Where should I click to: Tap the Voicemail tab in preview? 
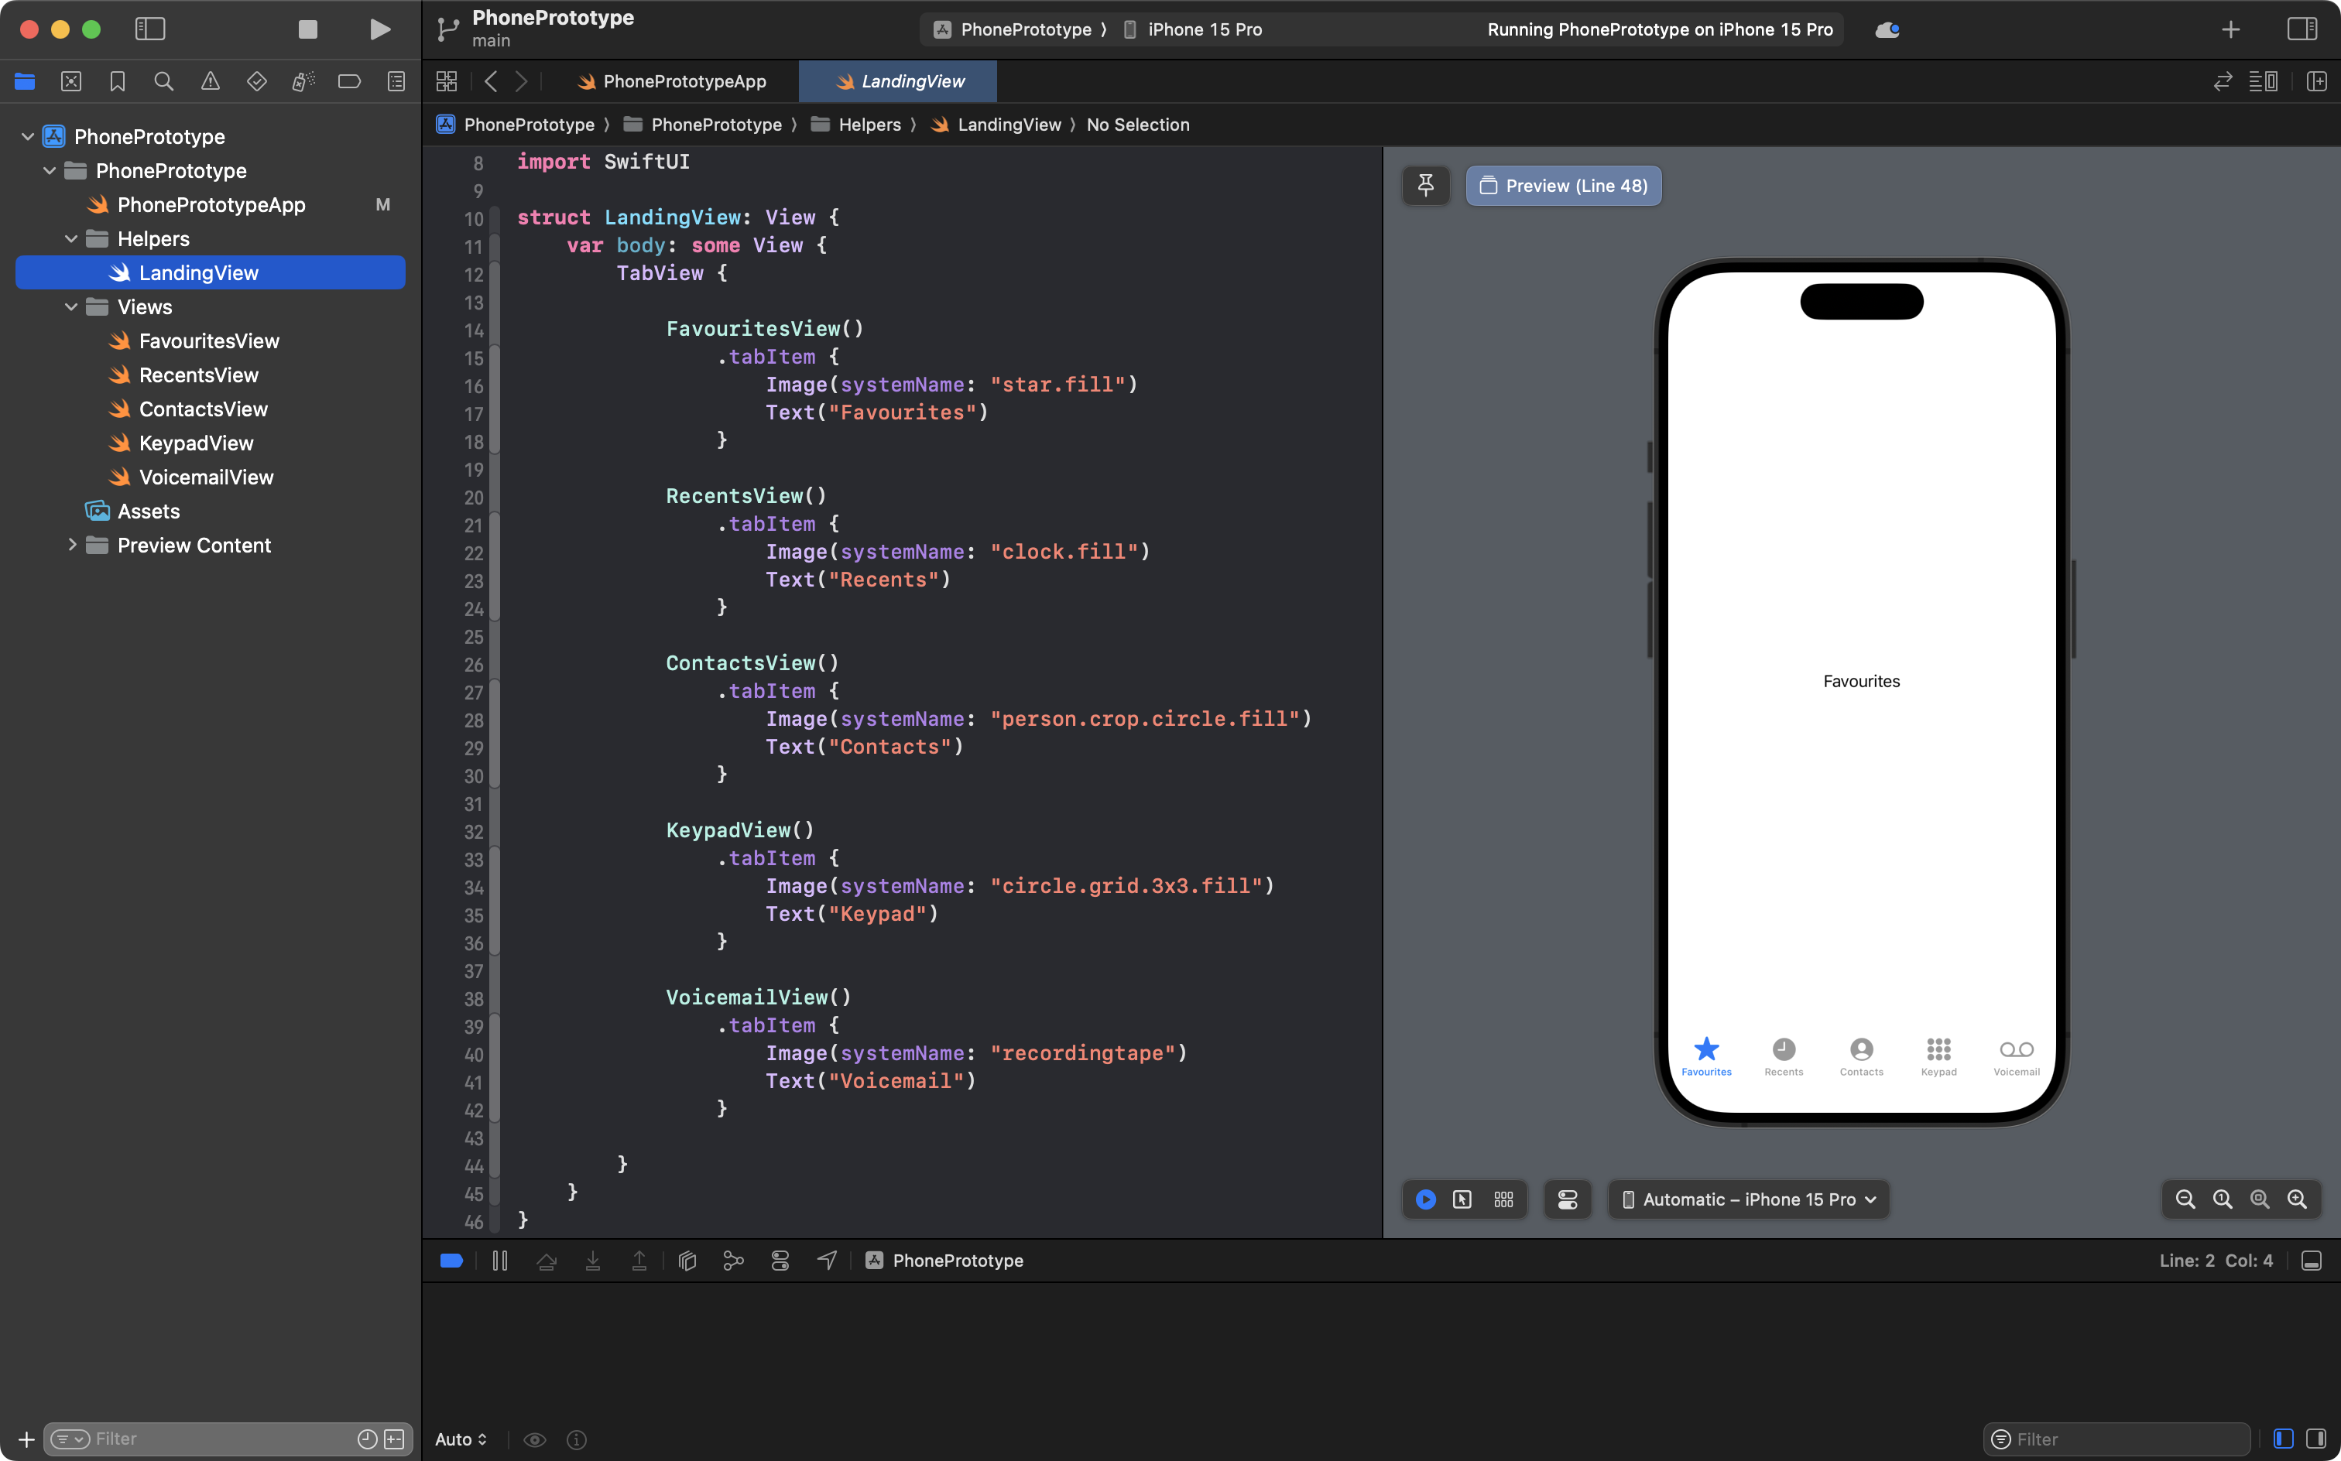tap(2016, 1057)
